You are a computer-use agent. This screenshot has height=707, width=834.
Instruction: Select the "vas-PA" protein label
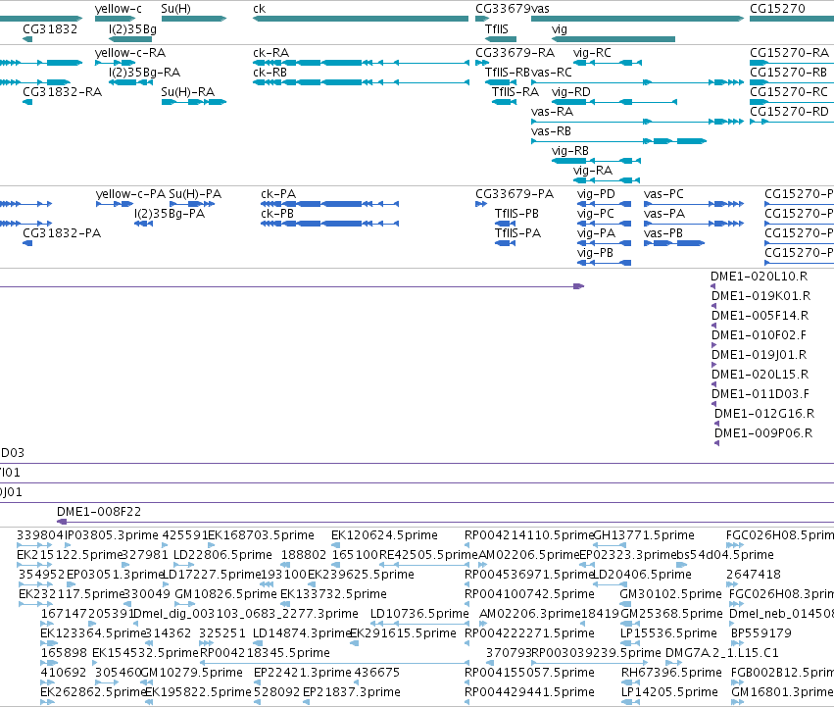pos(664,214)
